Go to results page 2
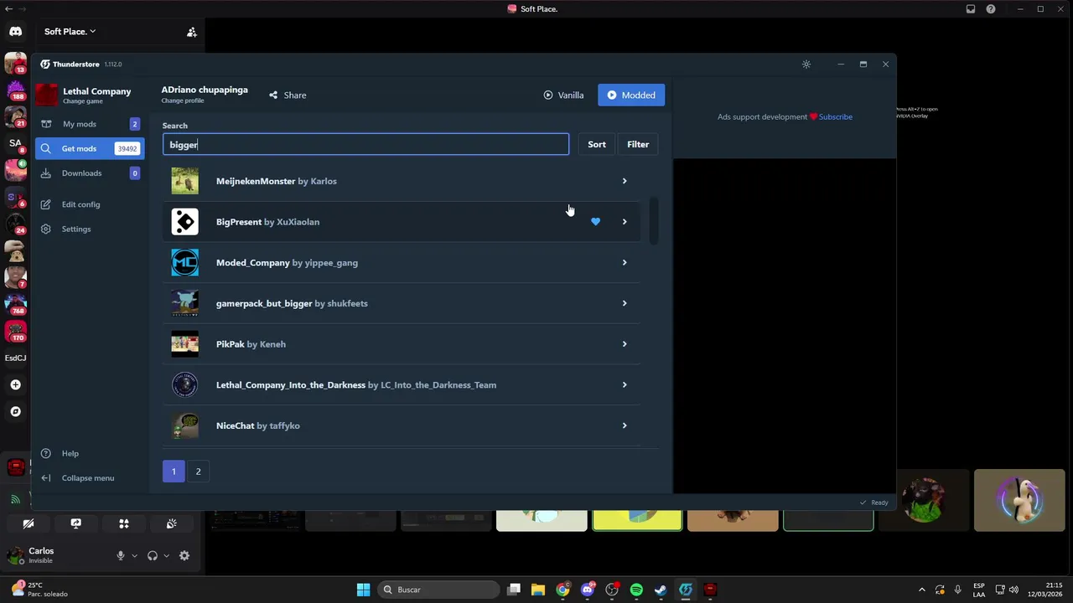This screenshot has height=603, width=1073. pyautogui.click(x=198, y=472)
